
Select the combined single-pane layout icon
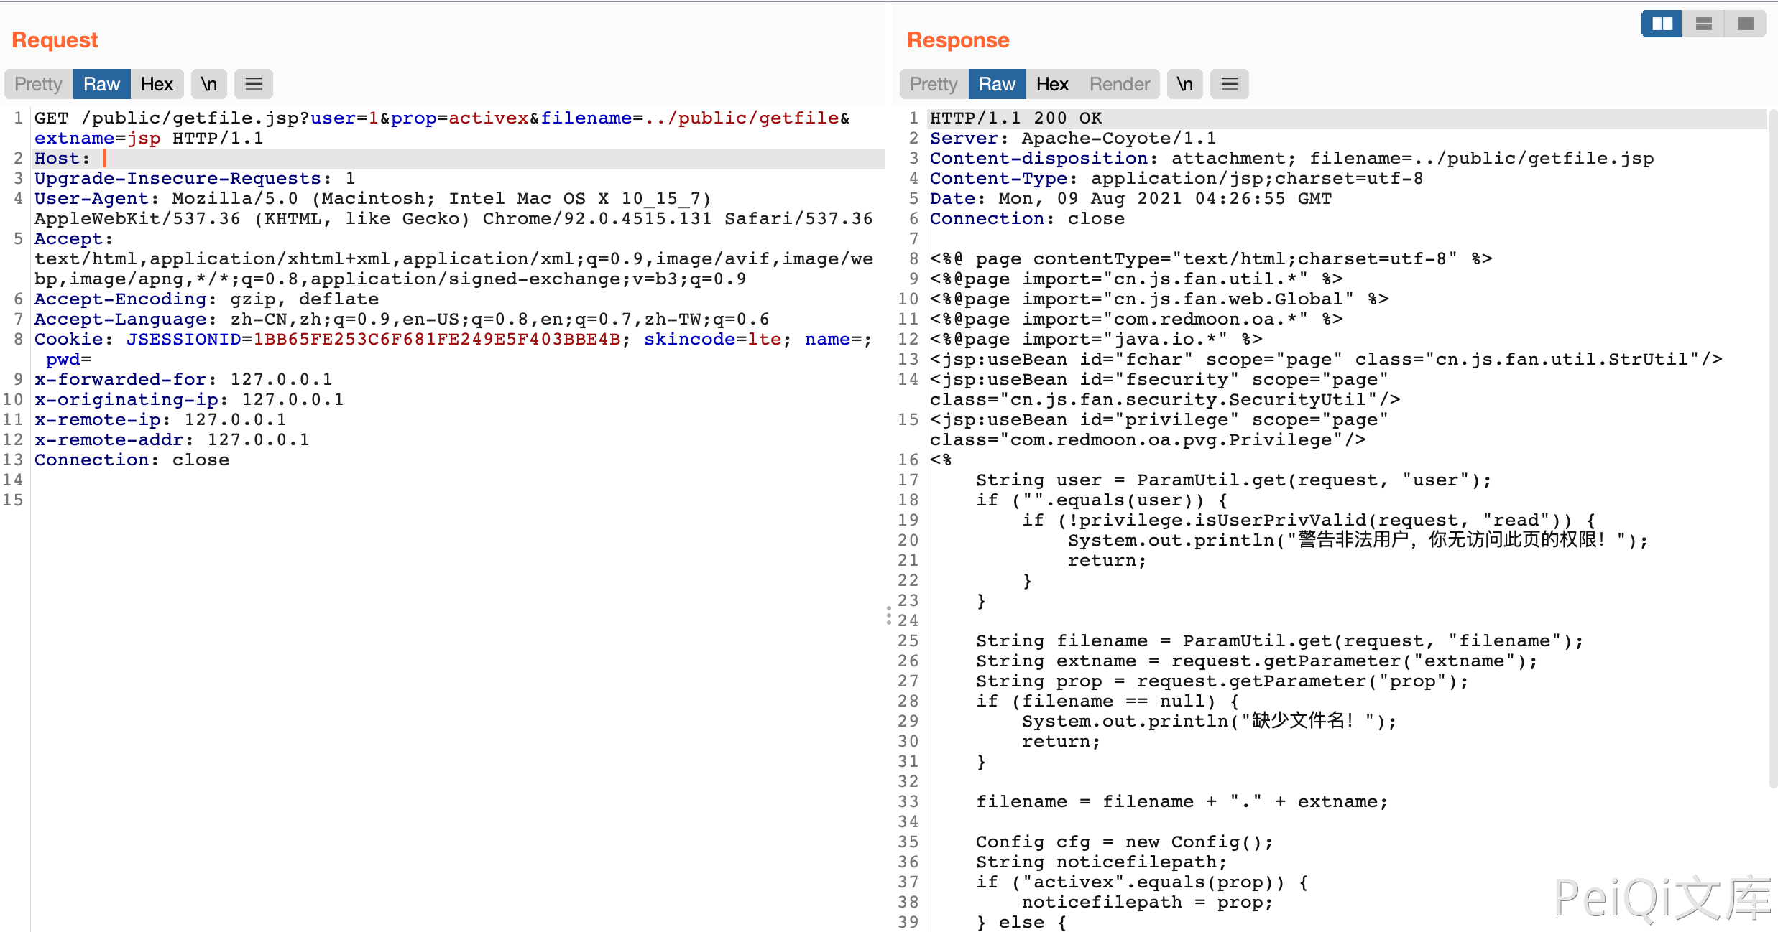click(x=1745, y=24)
